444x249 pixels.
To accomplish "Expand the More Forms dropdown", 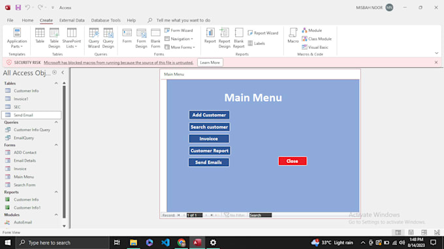I will click(180, 47).
